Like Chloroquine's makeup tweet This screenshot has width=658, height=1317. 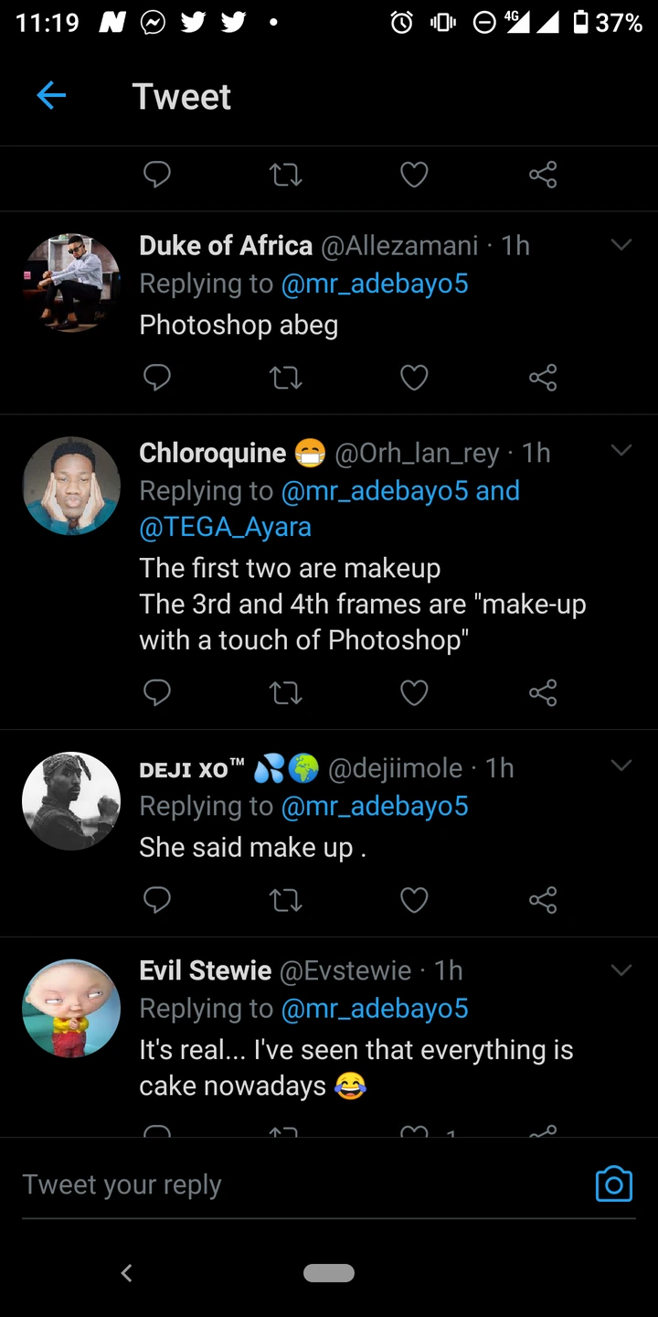(x=414, y=692)
